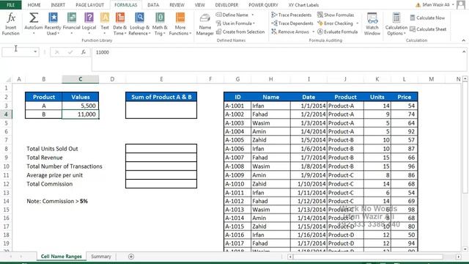Open the Insert Function dialog

(11, 24)
